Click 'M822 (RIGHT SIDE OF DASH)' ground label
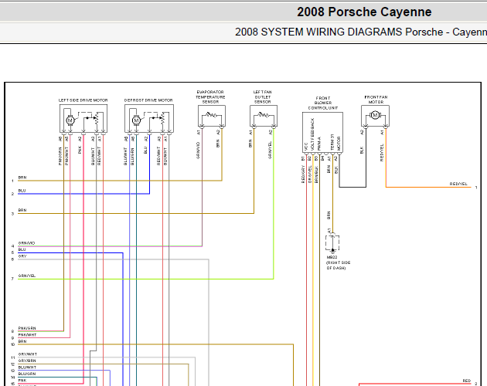Viewport: 487px width, 386px height. click(338, 262)
